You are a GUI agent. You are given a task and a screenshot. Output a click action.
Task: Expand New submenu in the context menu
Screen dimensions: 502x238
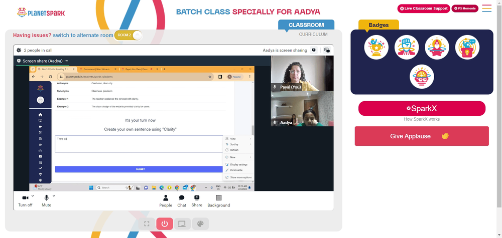point(238,157)
